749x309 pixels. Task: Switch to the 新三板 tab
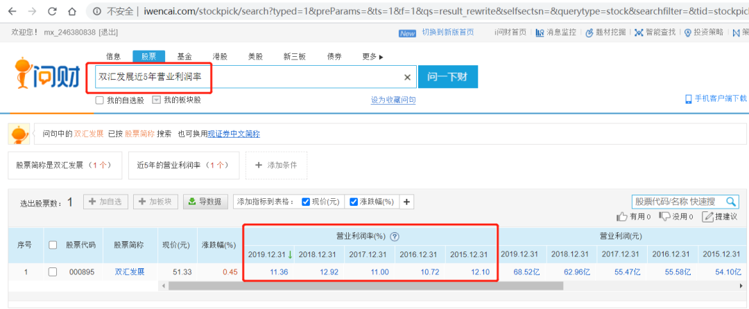(295, 57)
